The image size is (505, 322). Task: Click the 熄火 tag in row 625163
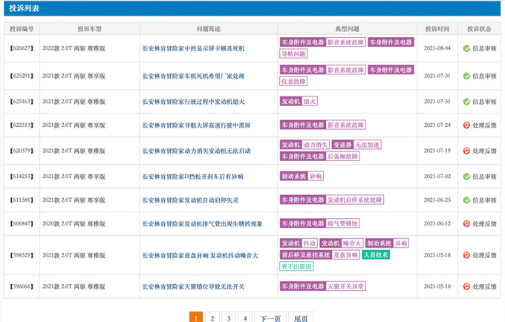pos(310,102)
